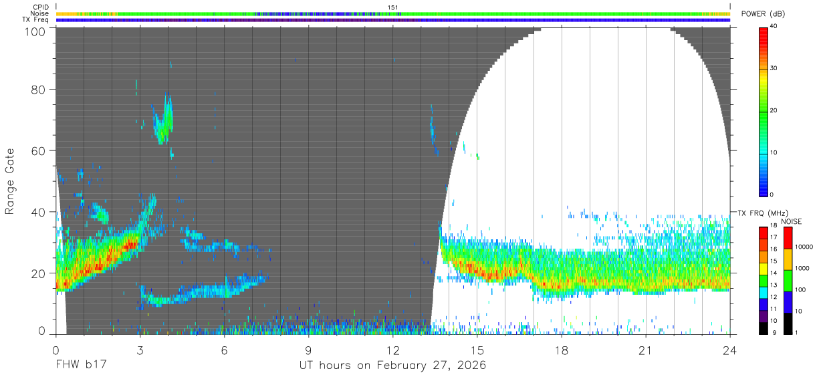Click the cyan echo cluster near gate 70
The image size is (821, 379).
point(164,119)
